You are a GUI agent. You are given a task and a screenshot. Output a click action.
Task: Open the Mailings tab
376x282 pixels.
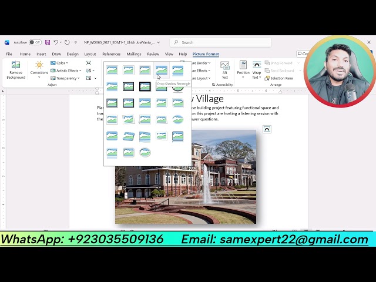(134, 54)
